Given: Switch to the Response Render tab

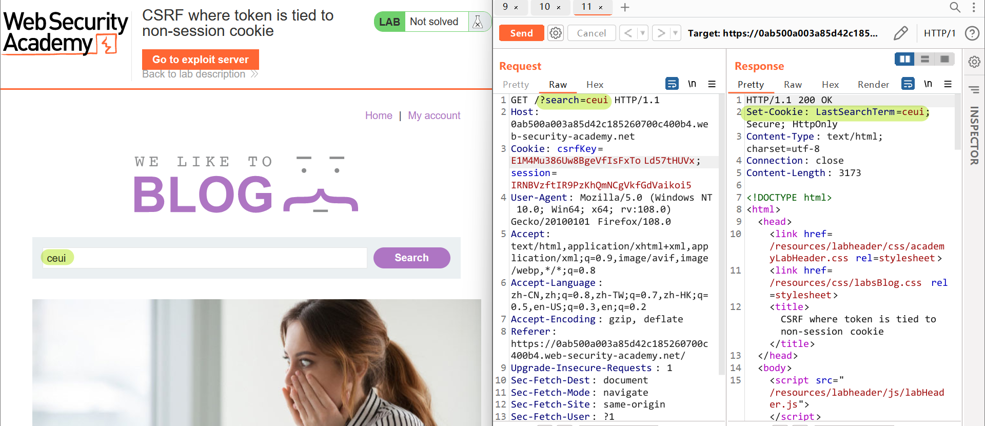Looking at the screenshot, I should pyautogui.click(x=873, y=85).
